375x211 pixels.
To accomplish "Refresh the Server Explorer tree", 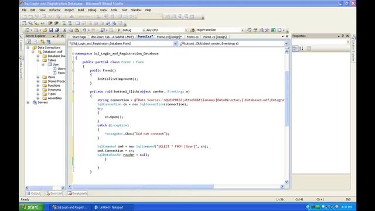I will tap(29, 42).
